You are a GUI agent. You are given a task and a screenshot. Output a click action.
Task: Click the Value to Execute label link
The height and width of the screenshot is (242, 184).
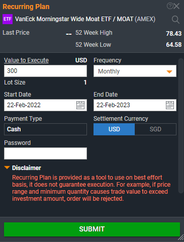pyautogui.click(x=26, y=60)
